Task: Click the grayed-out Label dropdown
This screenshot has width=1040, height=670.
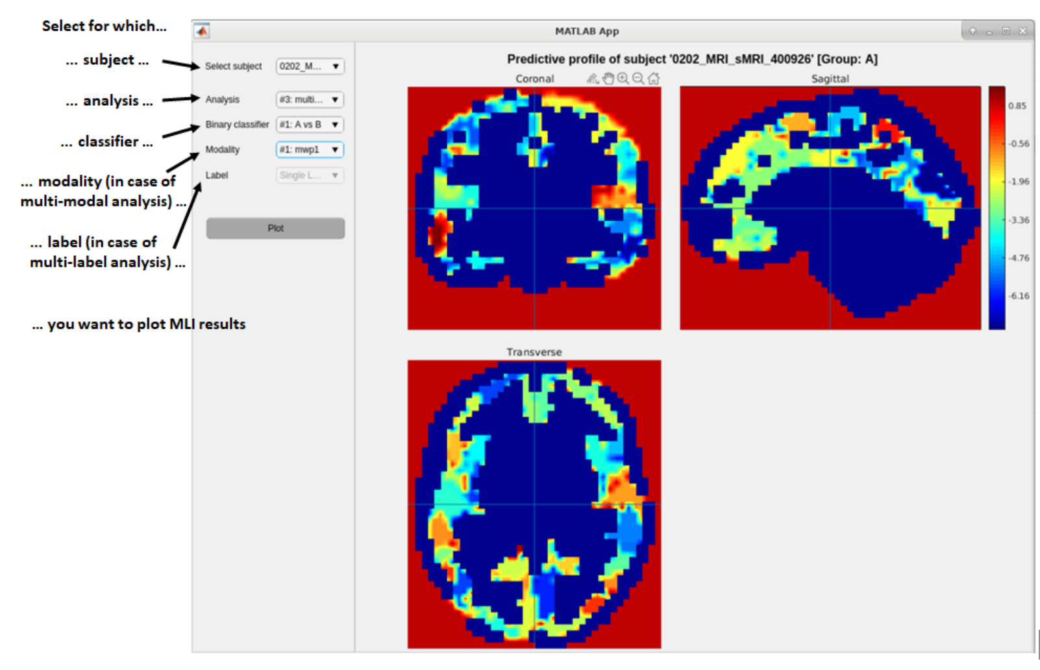Action: (x=310, y=175)
